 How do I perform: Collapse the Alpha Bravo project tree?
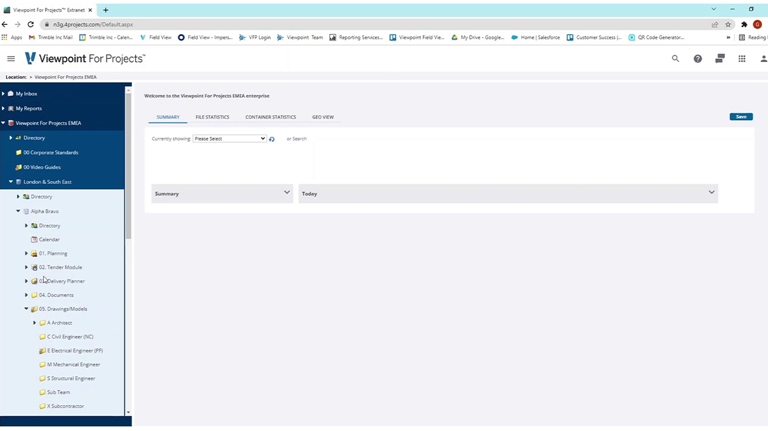click(x=18, y=211)
